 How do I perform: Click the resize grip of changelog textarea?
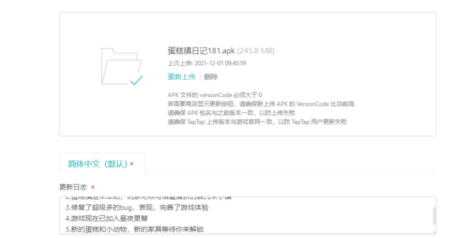click(434, 232)
